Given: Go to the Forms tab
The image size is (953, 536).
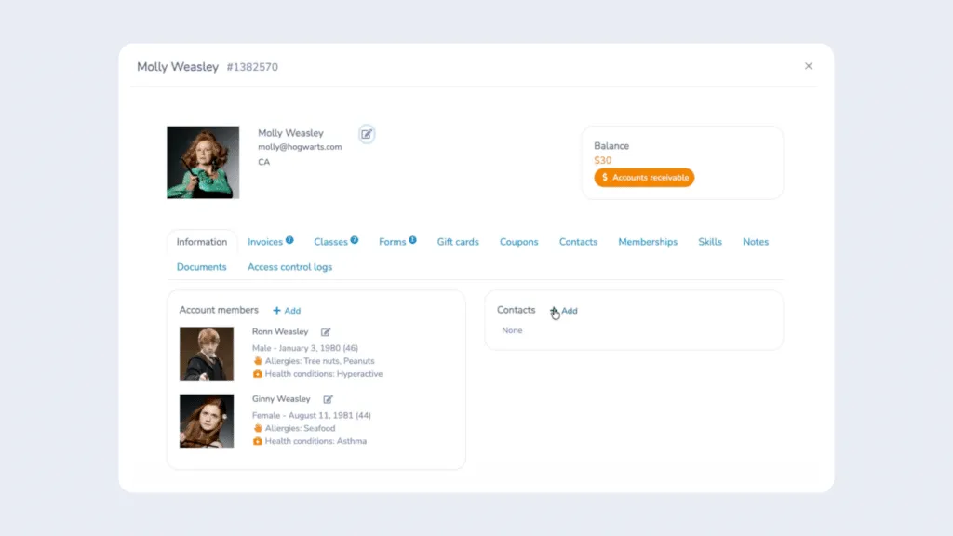Looking at the screenshot, I should coord(393,242).
